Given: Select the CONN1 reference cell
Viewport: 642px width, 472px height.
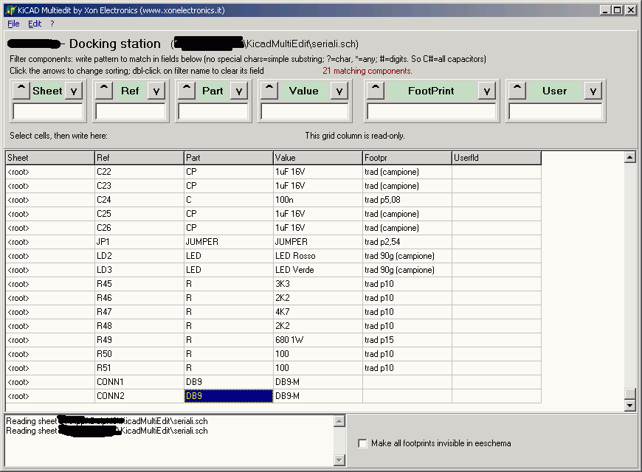Looking at the screenshot, I should (139, 382).
